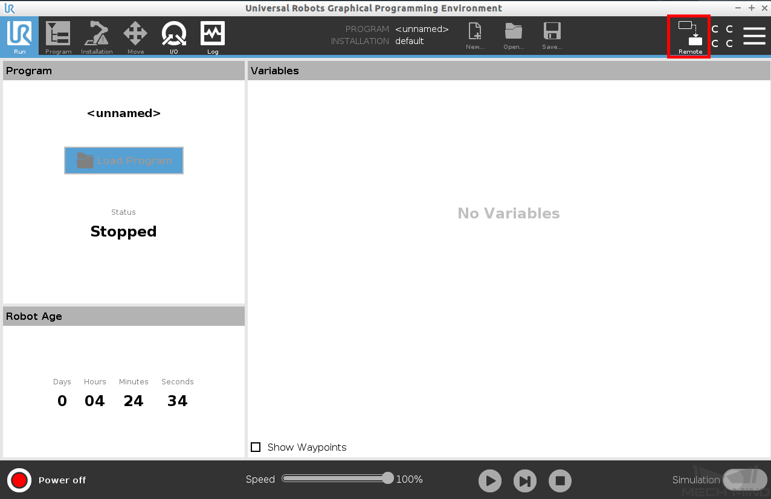Viewport: 771px width, 499px height.
Task: Adjust the Speed slider handle
Action: 388,478
